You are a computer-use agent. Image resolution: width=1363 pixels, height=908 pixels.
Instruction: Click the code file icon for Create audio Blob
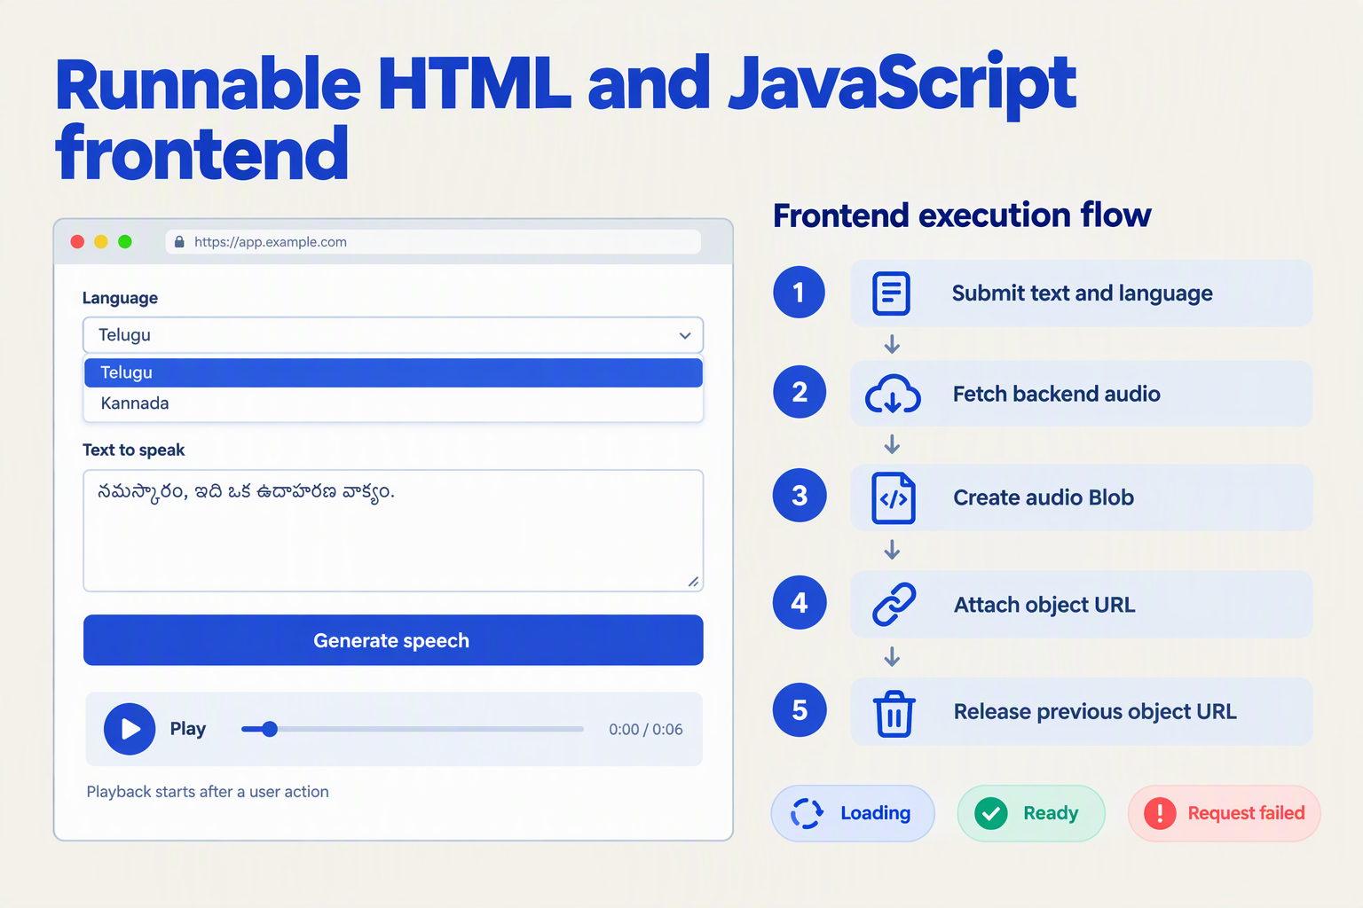[894, 498]
